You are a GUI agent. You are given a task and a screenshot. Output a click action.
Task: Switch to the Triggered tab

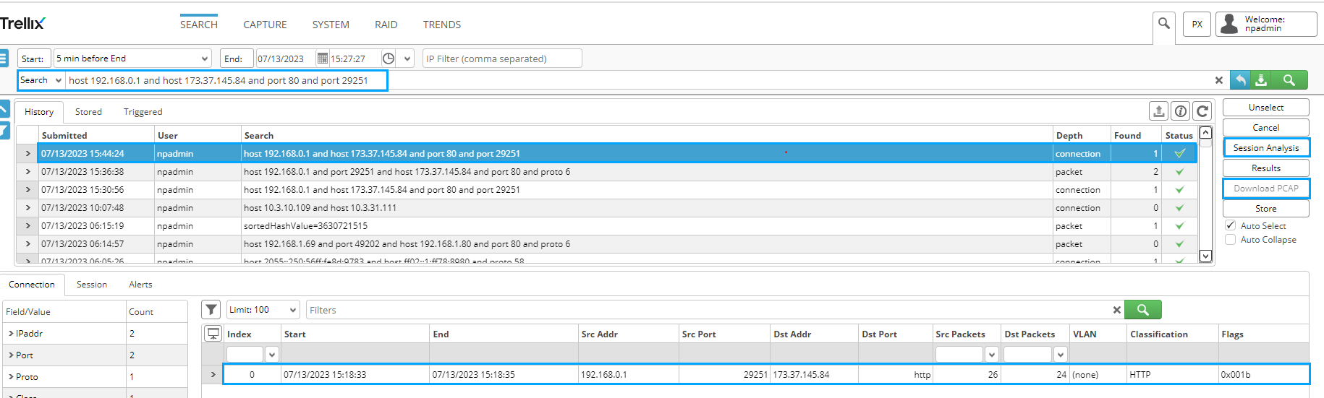pyautogui.click(x=143, y=112)
